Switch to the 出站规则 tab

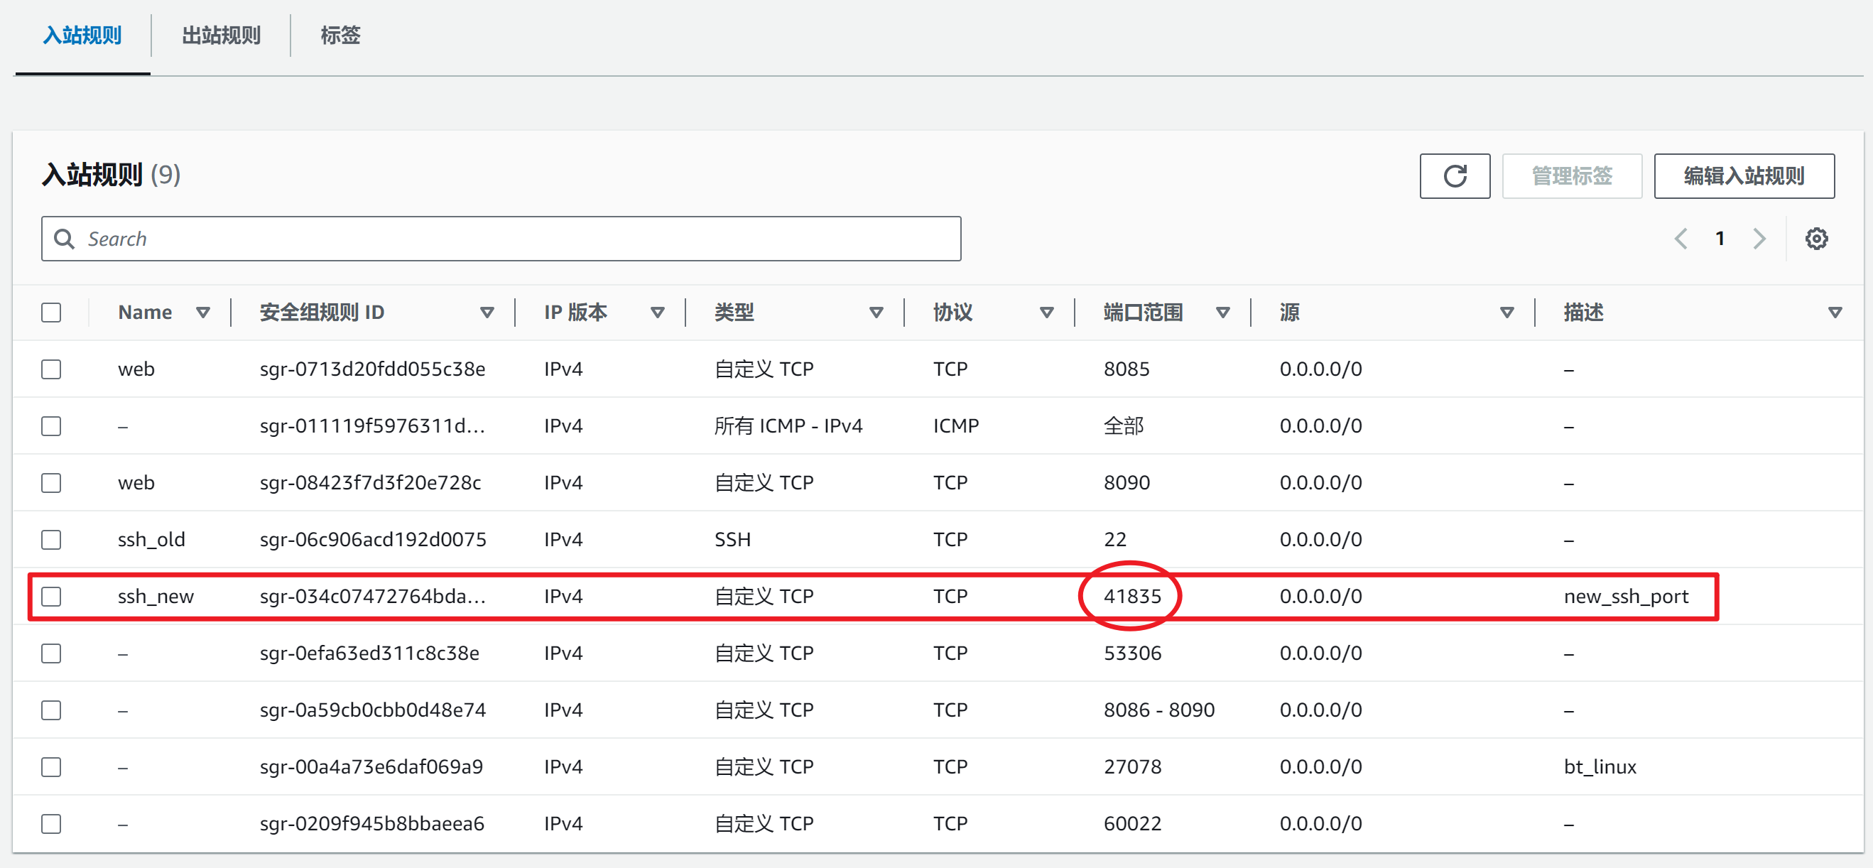(220, 36)
